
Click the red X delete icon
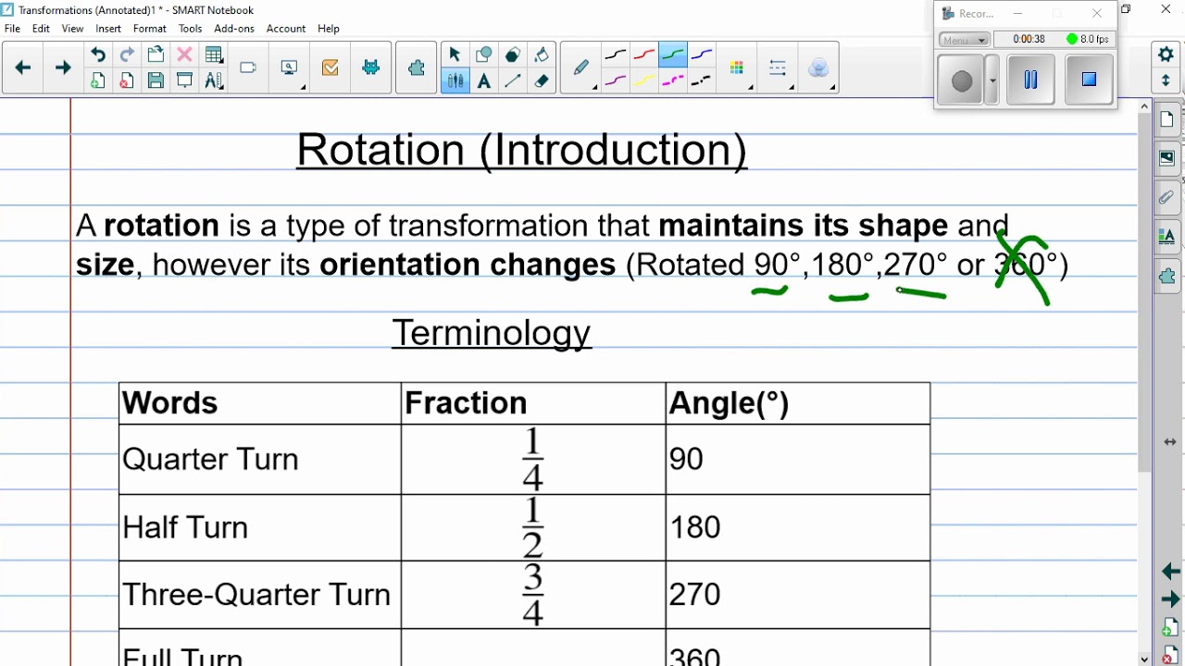[184, 55]
